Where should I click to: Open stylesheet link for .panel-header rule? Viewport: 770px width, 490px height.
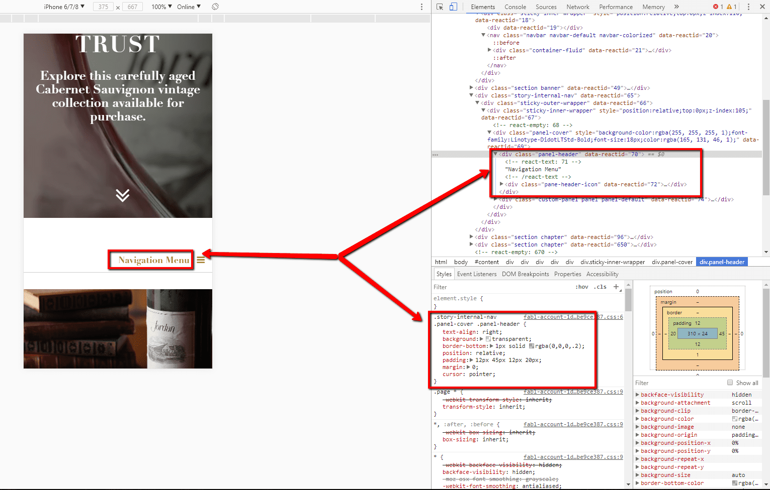click(x=573, y=317)
